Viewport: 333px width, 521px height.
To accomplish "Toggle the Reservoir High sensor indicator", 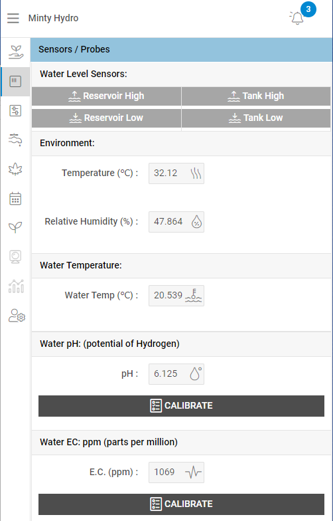I will [106, 96].
